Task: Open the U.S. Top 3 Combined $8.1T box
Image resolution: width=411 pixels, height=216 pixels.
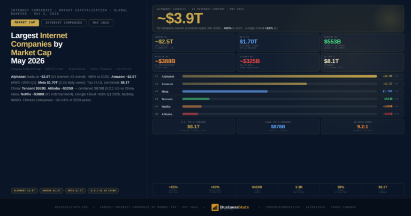Action: pyautogui.click(x=193, y=126)
